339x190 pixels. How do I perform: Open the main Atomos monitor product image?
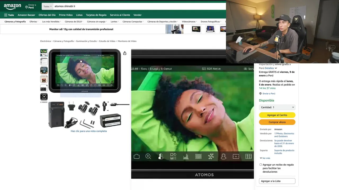[85, 71]
